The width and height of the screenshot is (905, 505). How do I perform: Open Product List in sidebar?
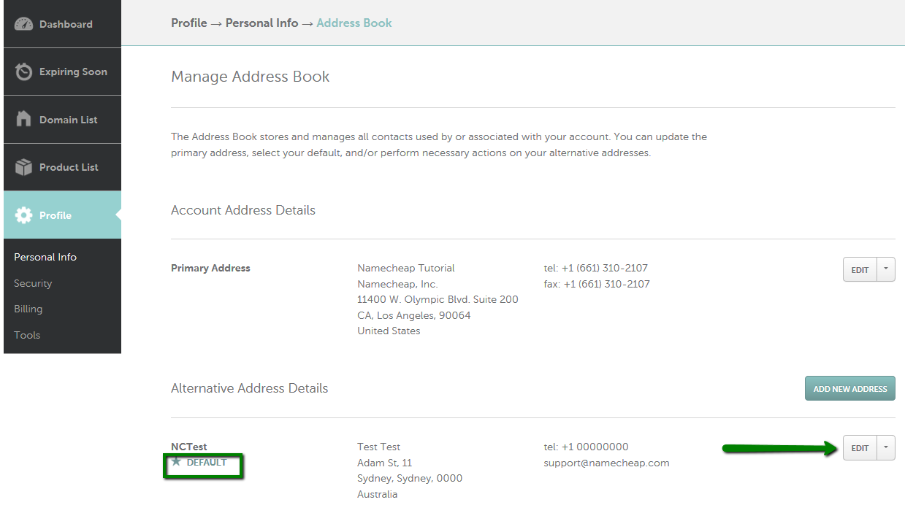point(62,167)
